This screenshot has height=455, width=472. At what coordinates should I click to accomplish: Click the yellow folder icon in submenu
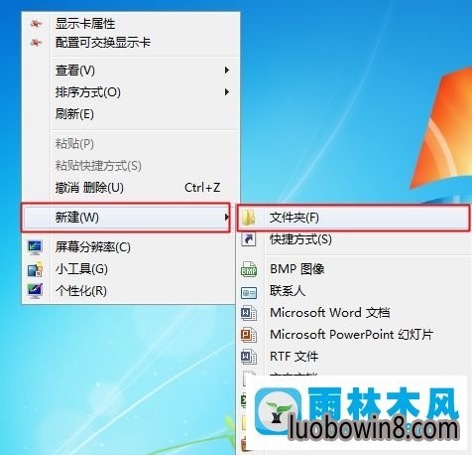(249, 218)
